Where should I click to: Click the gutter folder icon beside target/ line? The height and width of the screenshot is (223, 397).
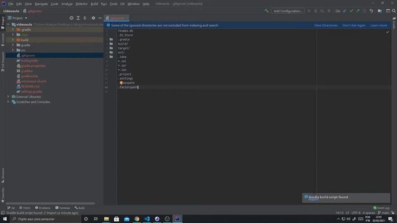point(111,48)
